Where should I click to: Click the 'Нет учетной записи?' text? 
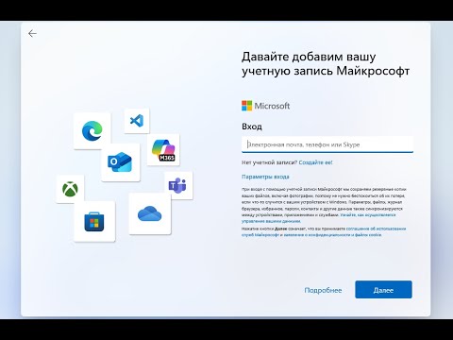[269, 162]
